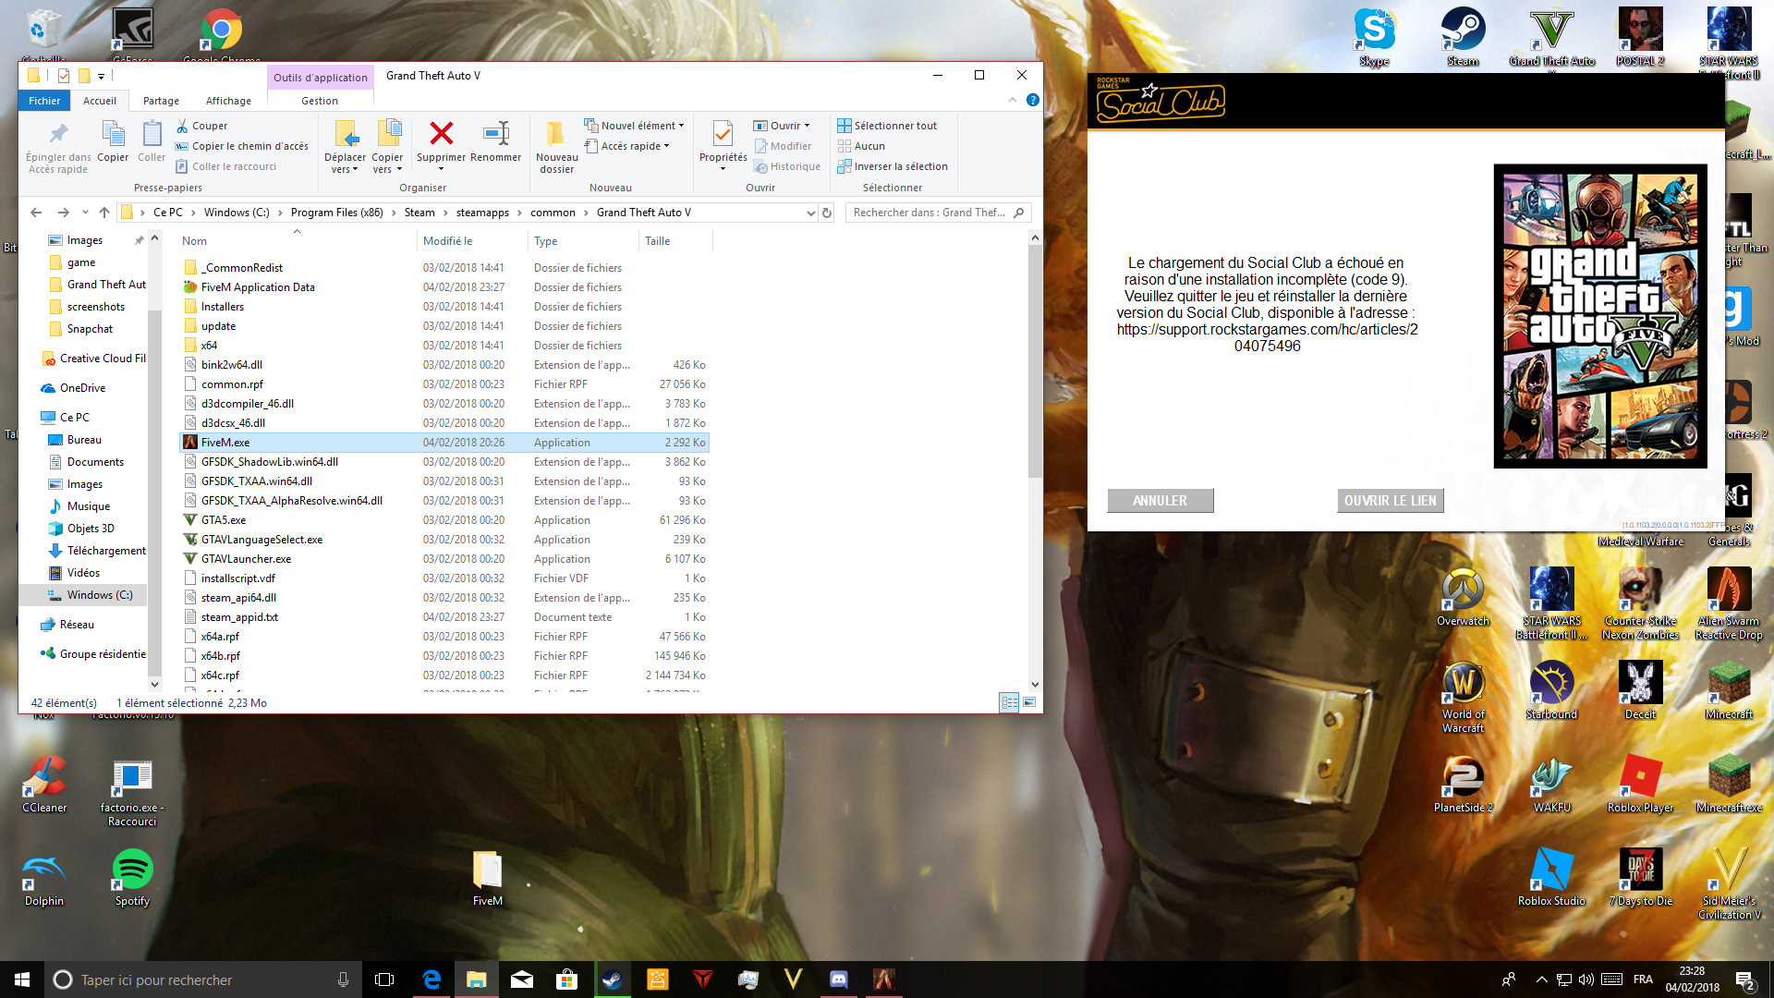Click the Couper scissors command

click(201, 126)
